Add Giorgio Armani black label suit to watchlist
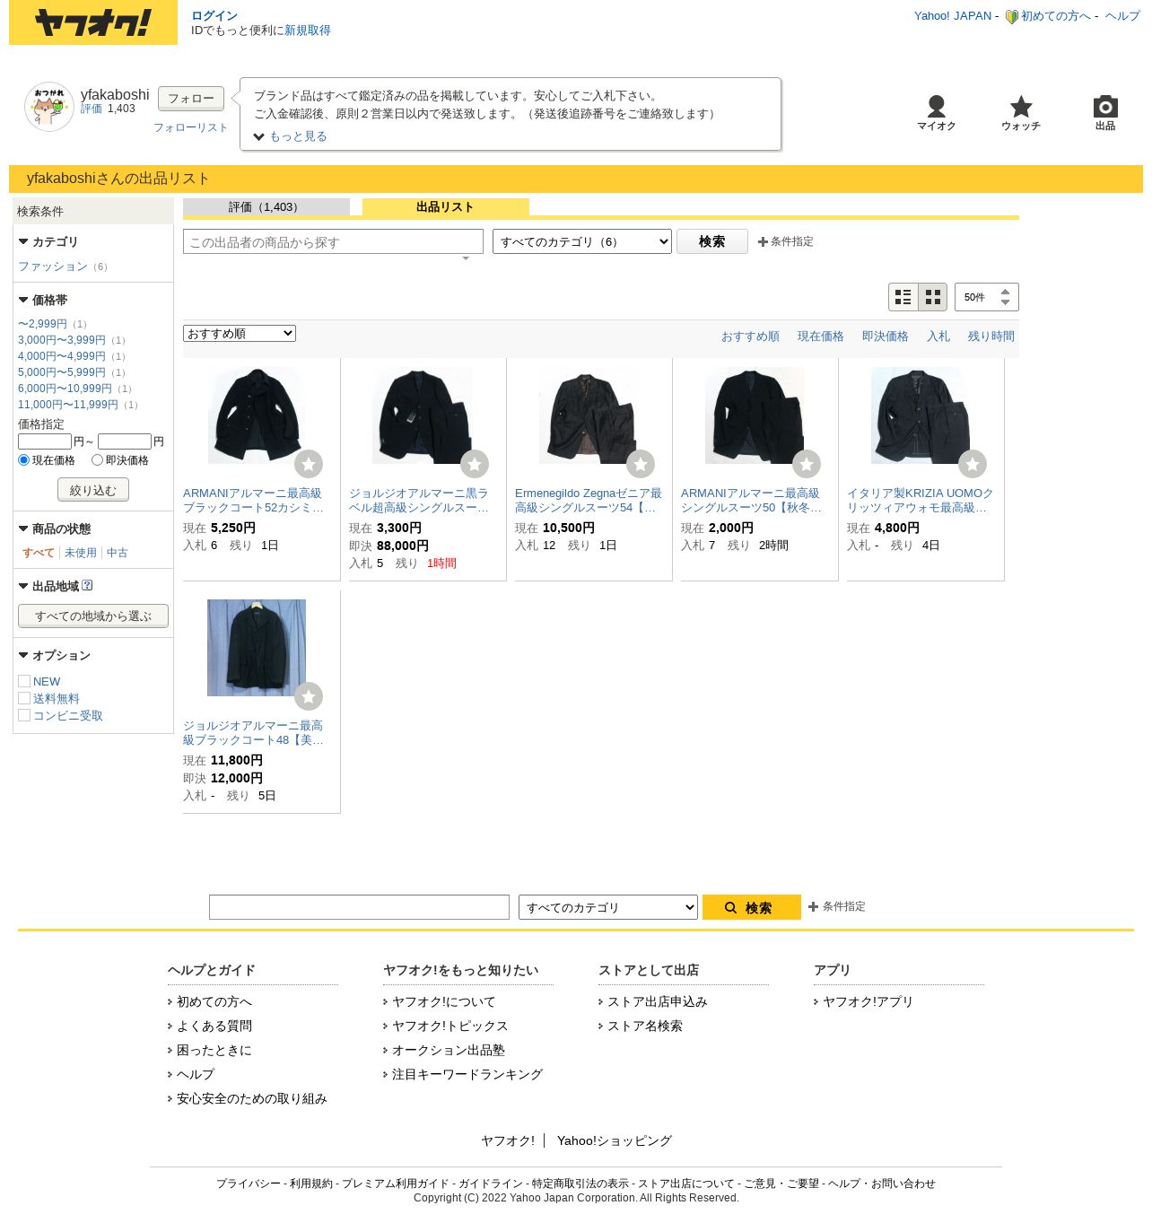The height and width of the screenshot is (1223, 1152). [x=475, y=464]
